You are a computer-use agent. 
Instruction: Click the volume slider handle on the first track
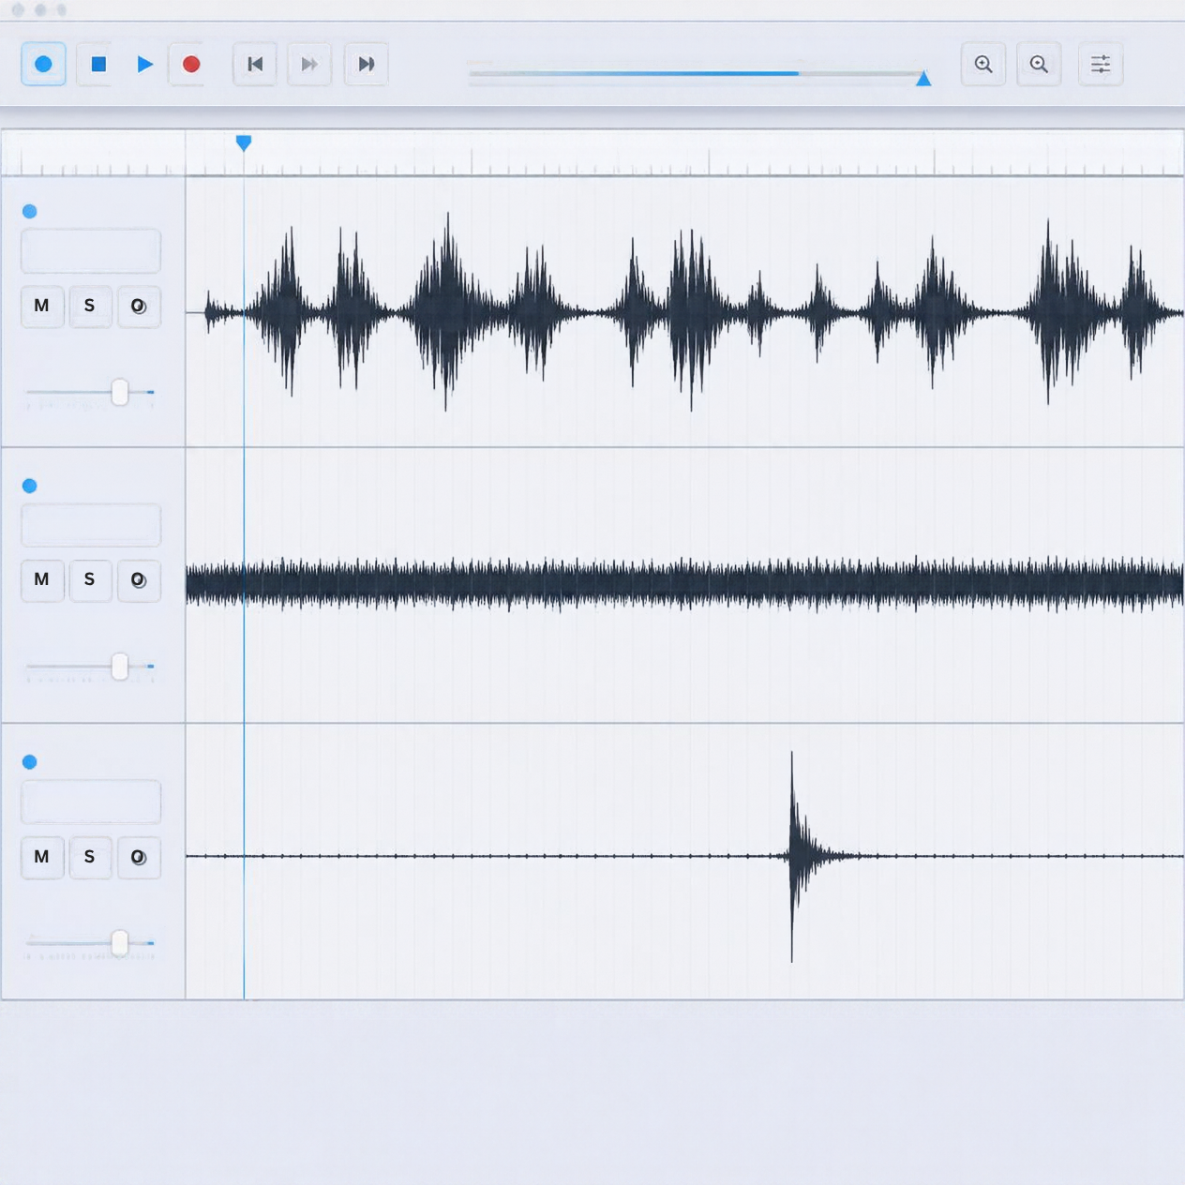120,392
